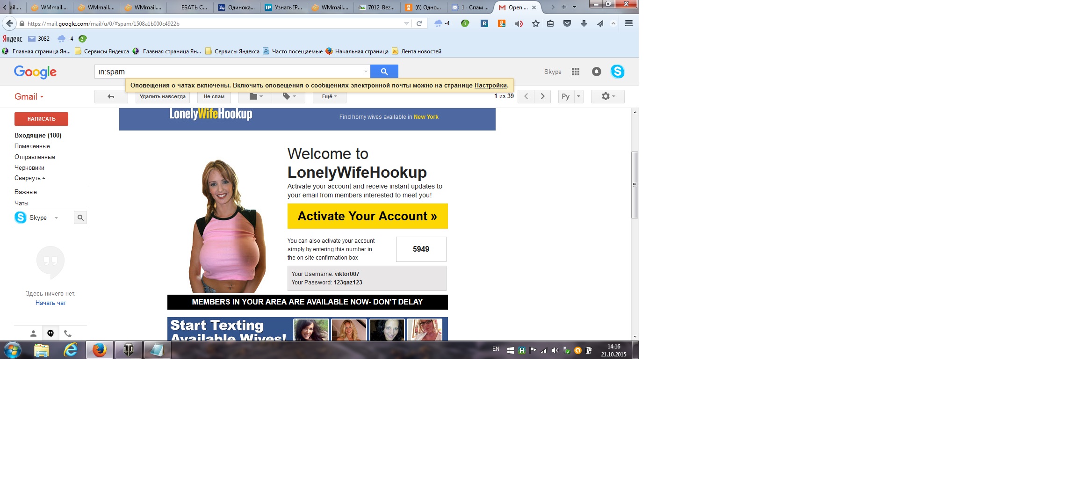Show search options arrow in search box
This screenshot has height=493, width=1067.
coord(366,72)
